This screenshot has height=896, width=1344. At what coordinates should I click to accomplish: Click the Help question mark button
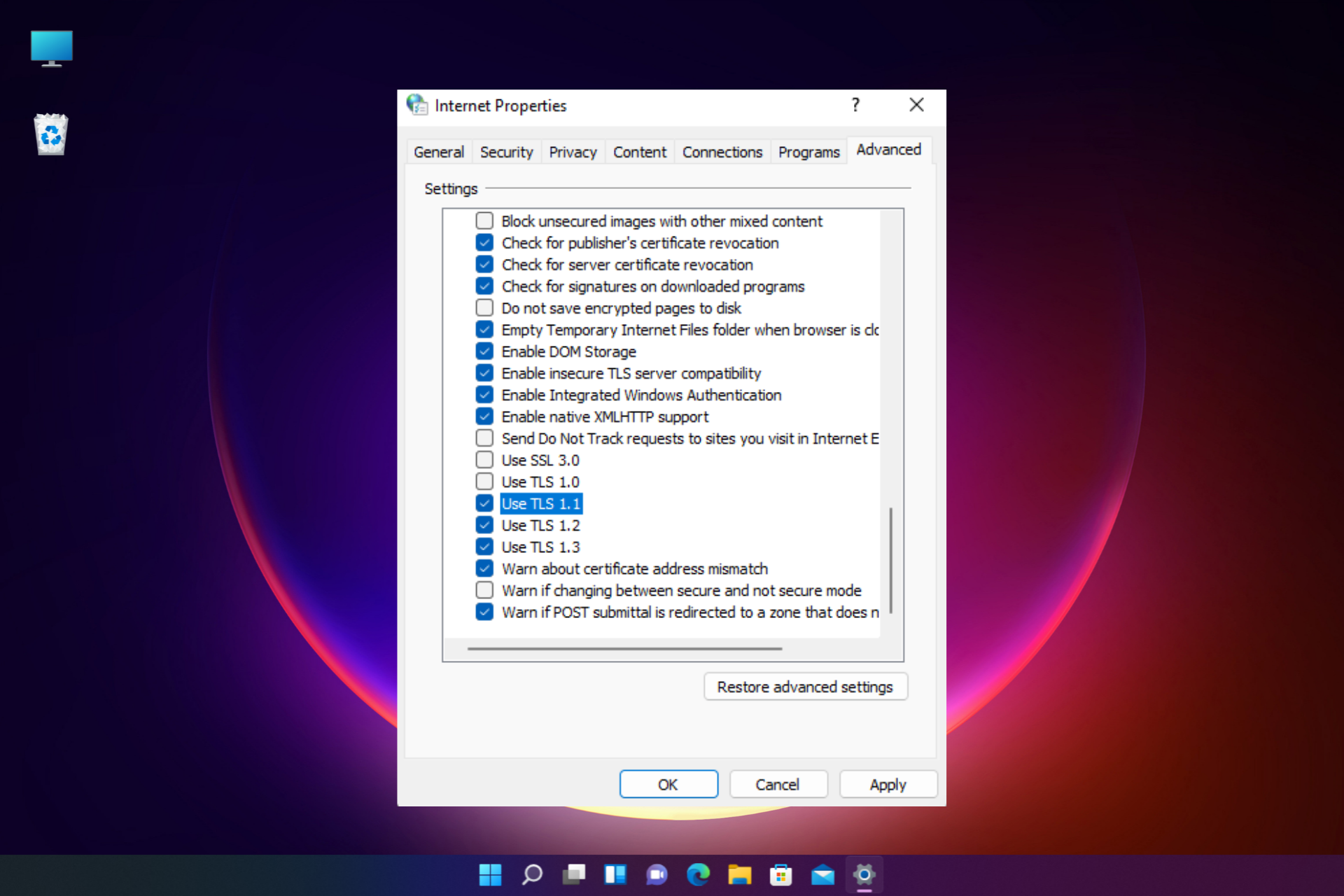pyautogui.click(x=855, y=105)
